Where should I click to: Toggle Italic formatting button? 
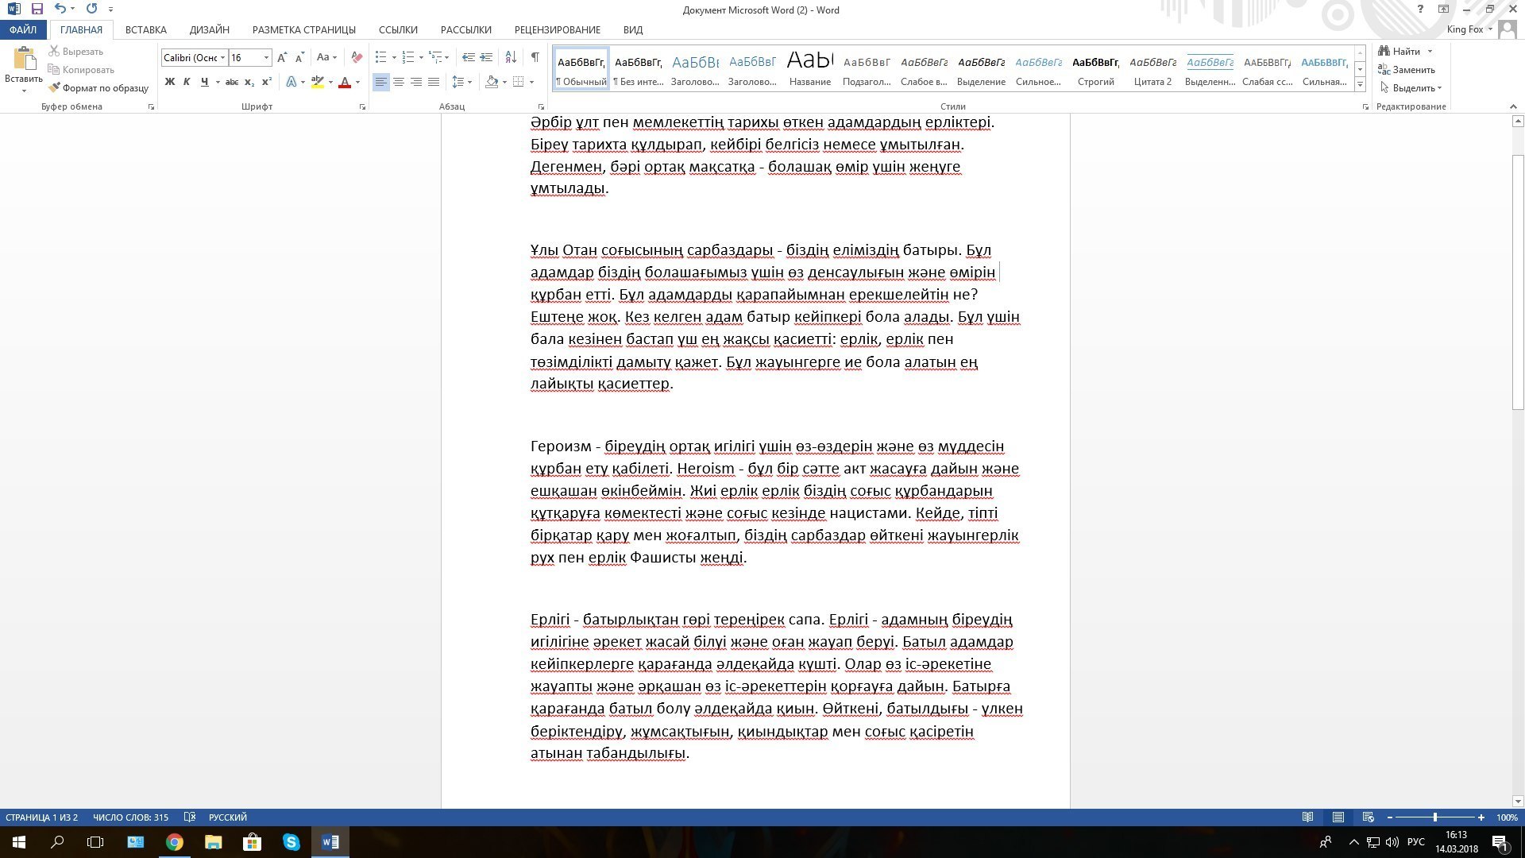coord(187,82)
